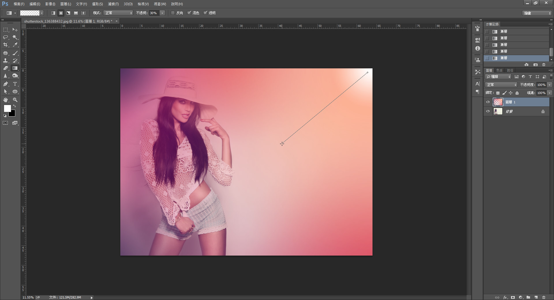Hide the 圖層 1 layer

pyautogui.click(x=488, y=102)
